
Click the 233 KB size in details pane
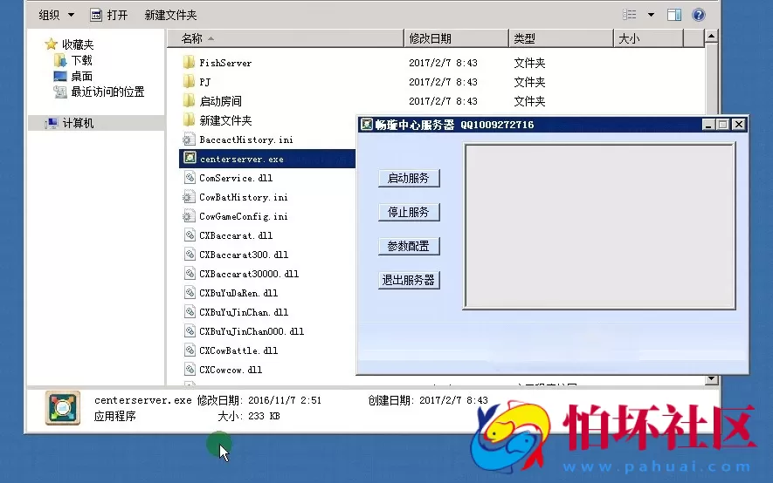(x=264, y=416)
